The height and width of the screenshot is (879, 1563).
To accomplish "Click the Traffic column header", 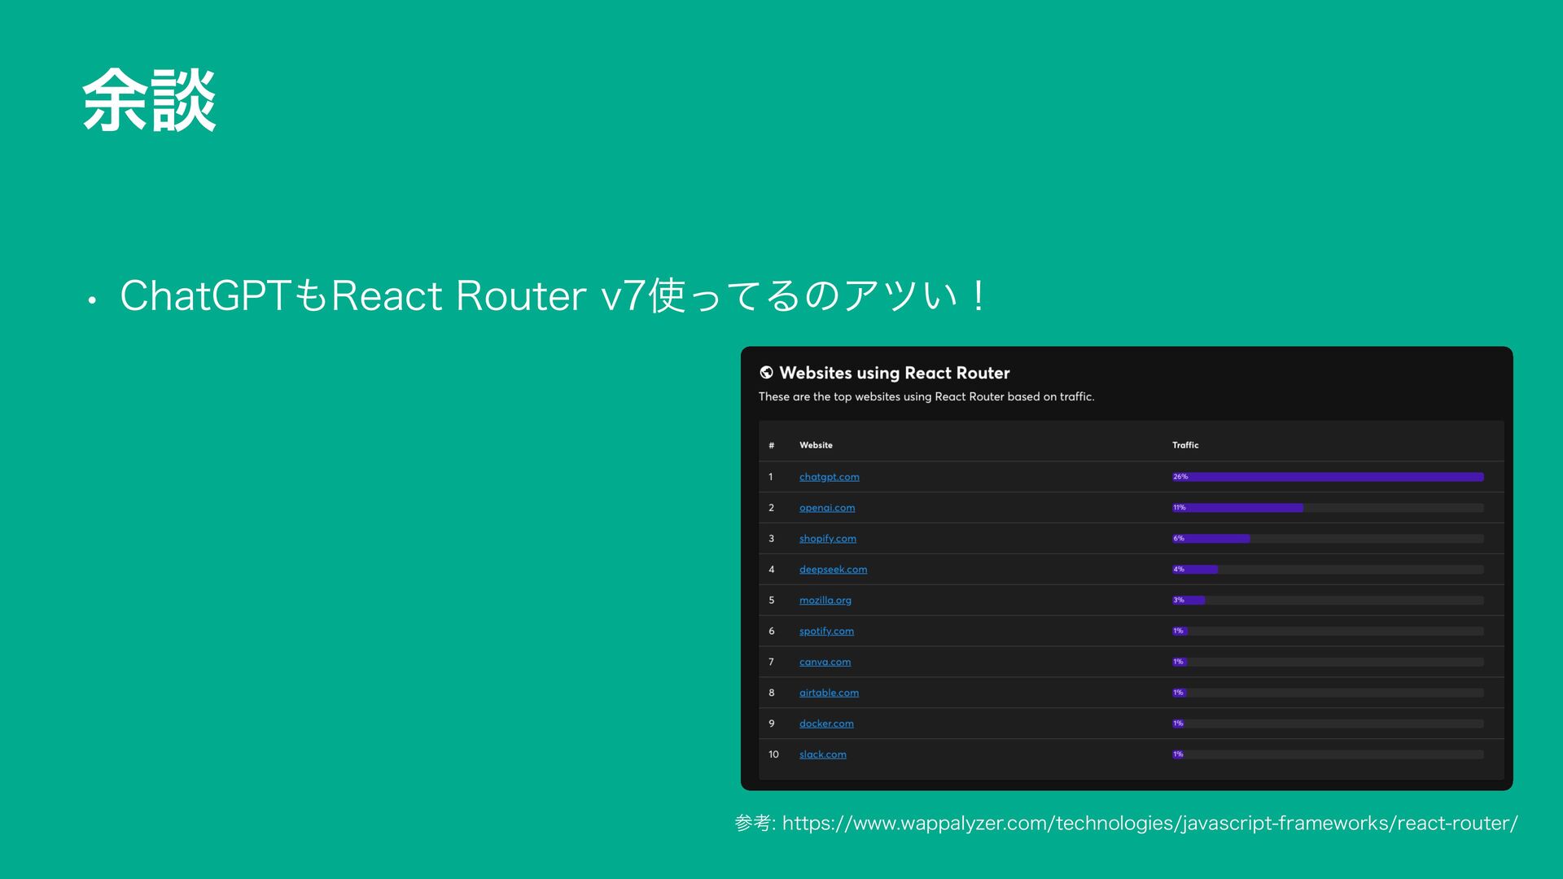I will click(x=1185, y=445).
